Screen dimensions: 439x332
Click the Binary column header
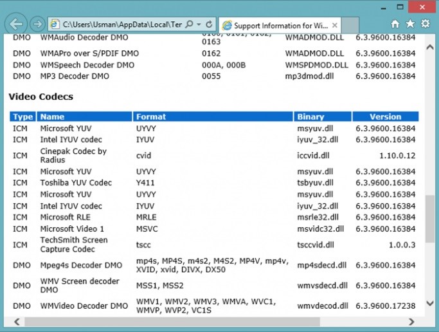[x=323, y=116]
